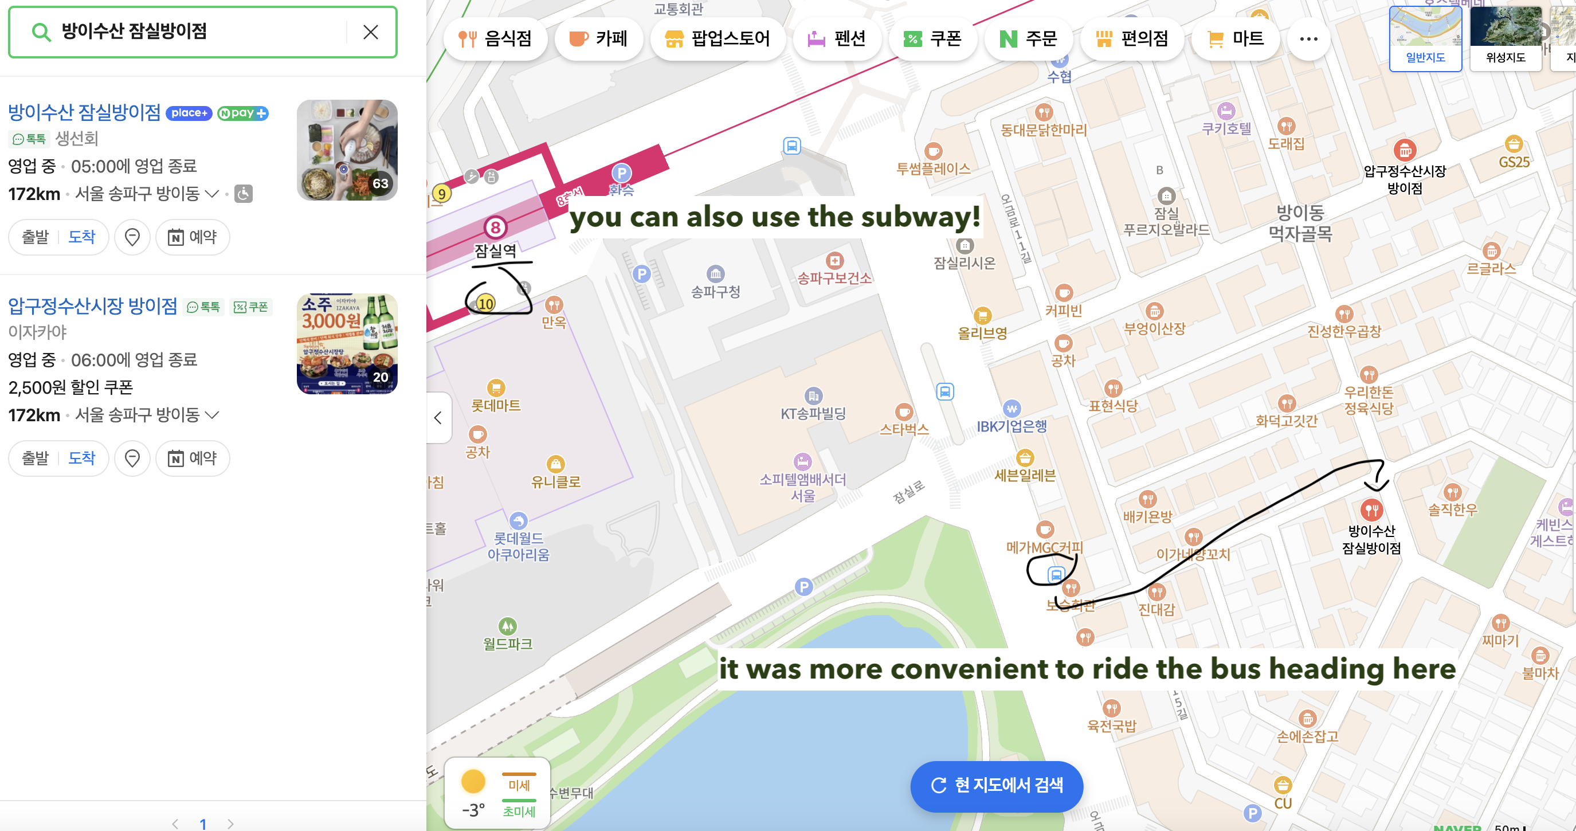Image resolution: width=1576 pixels, height=831 pixels.
Task: Click the green search magnifier icon
Action: point(41,32)
